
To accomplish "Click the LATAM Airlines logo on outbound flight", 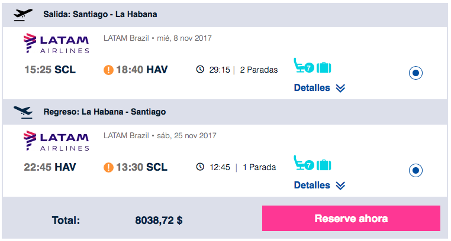I will [x=56, y=43].
